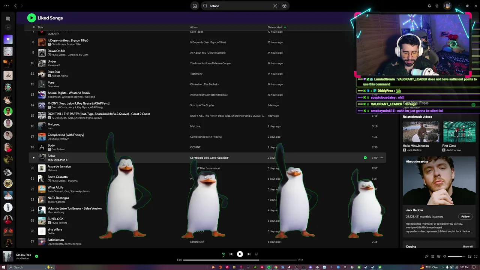Skip to previous track
This screenshot has width=480, height=270.
pyautogui.click(x=231, y=254)
